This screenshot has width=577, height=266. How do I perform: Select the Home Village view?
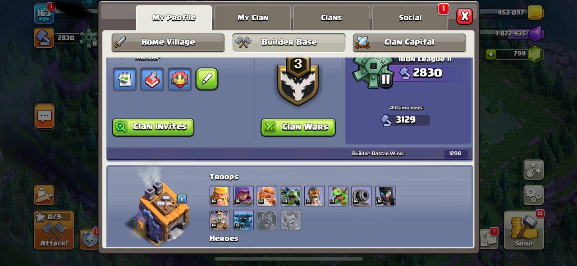(168, 42)
